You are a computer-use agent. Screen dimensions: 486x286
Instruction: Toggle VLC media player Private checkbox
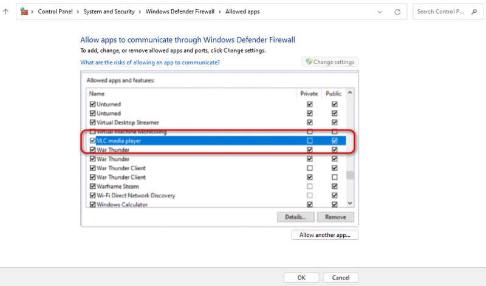310,141
